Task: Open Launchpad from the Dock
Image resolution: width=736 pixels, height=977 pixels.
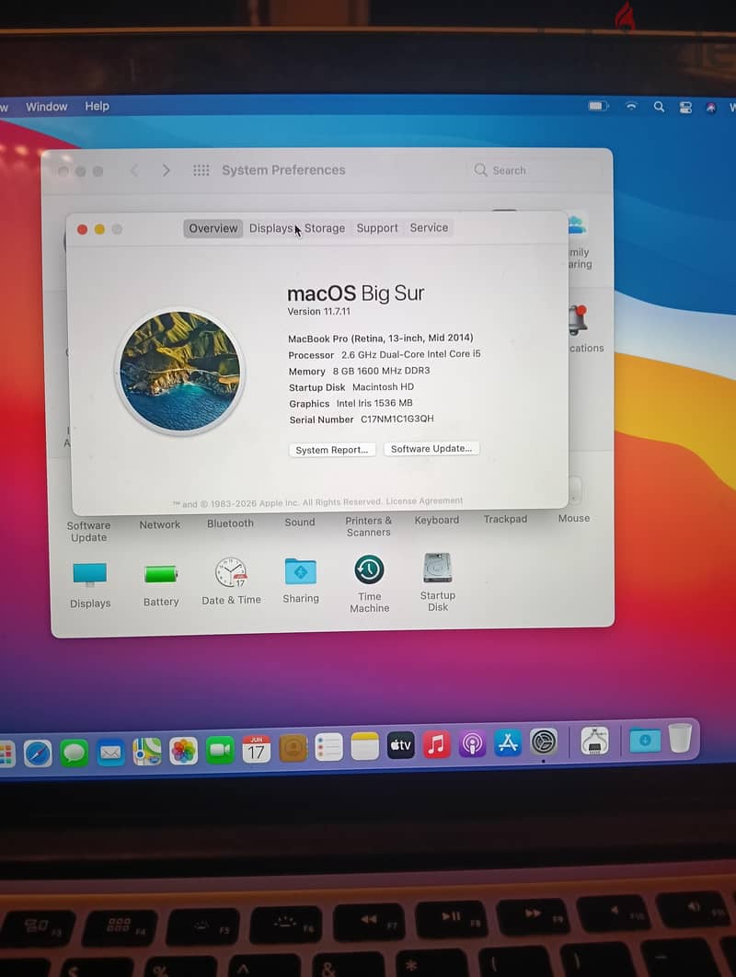Action: point(6,754)
